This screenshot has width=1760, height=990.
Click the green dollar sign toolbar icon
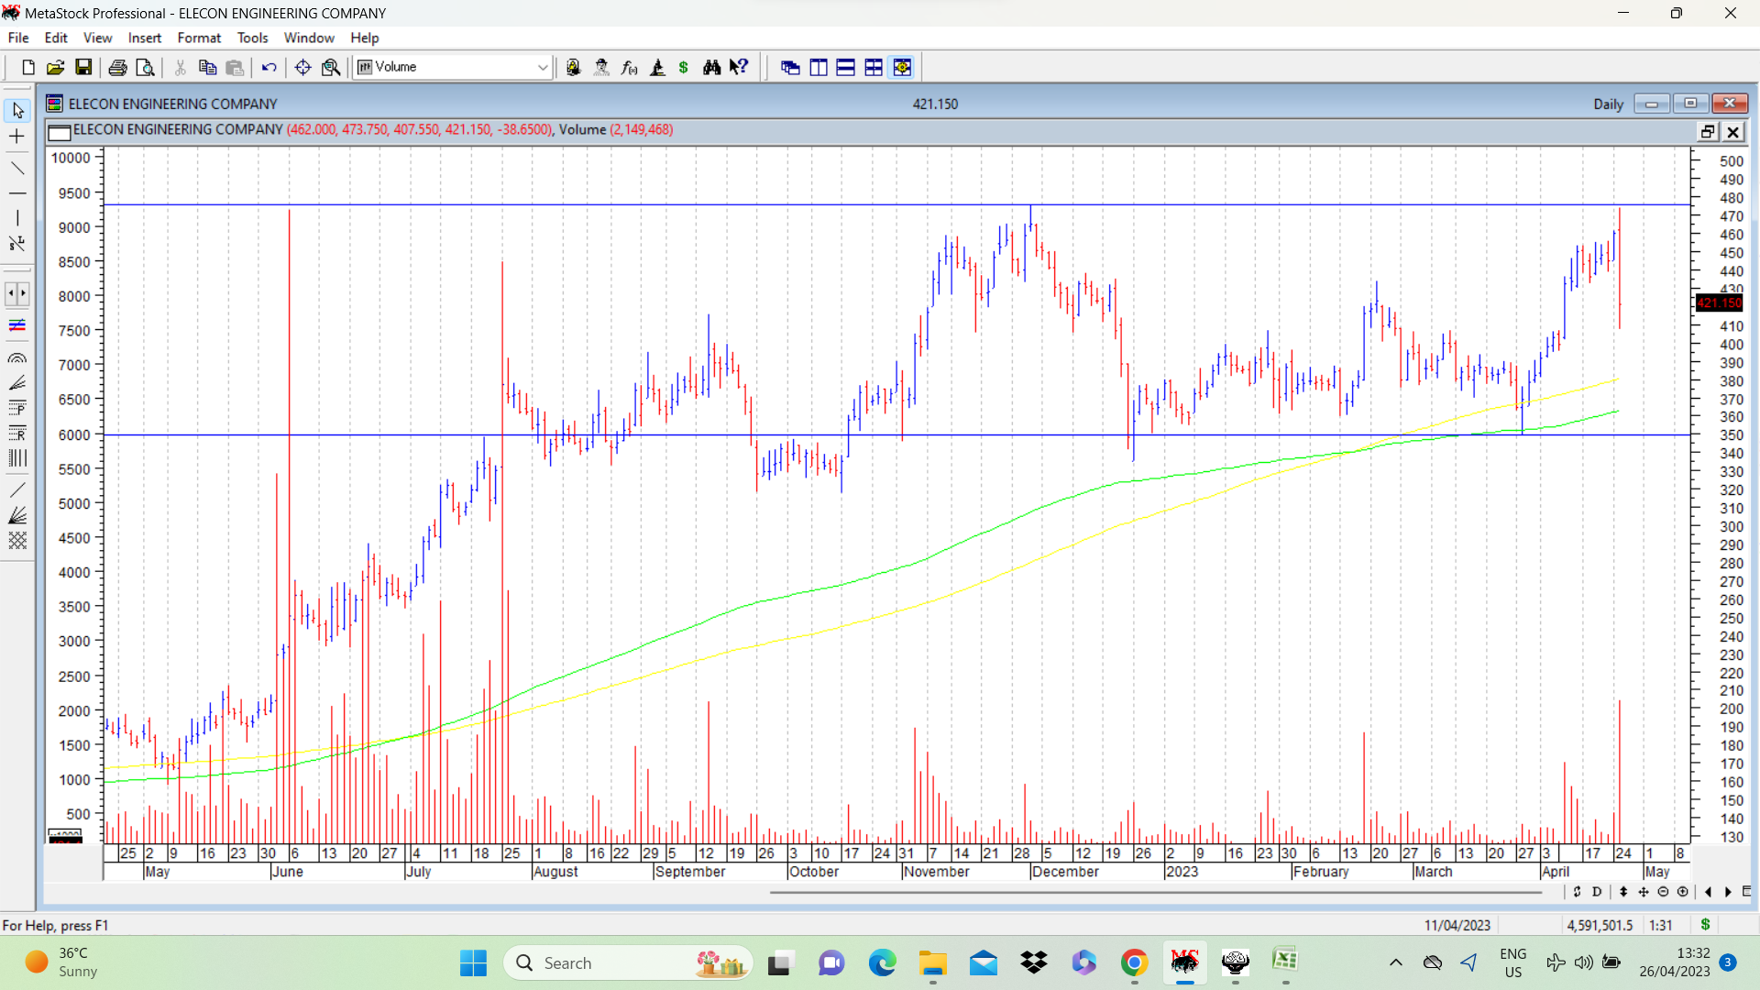[684, 67]
